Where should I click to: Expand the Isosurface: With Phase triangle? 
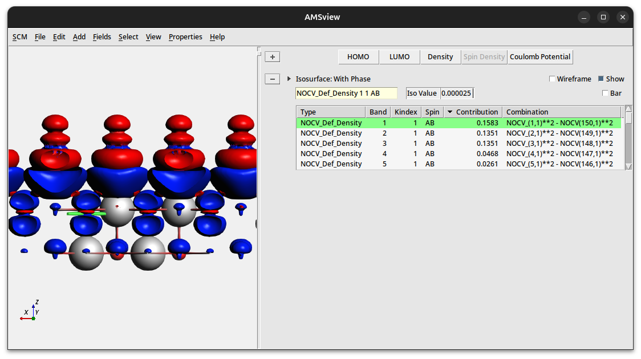[289, 79]
